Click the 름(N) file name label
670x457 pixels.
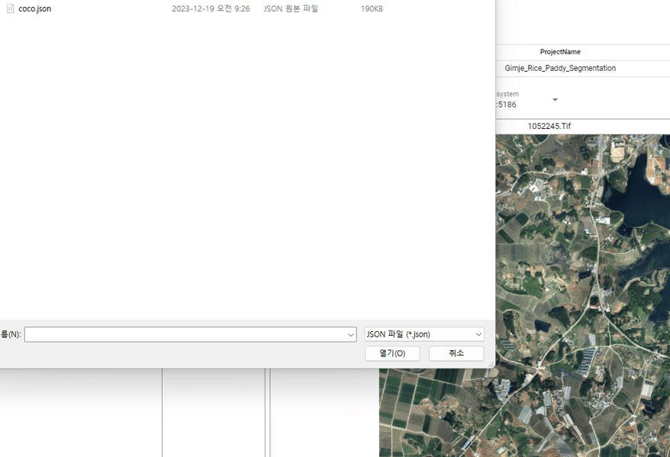tap(9, 334)
